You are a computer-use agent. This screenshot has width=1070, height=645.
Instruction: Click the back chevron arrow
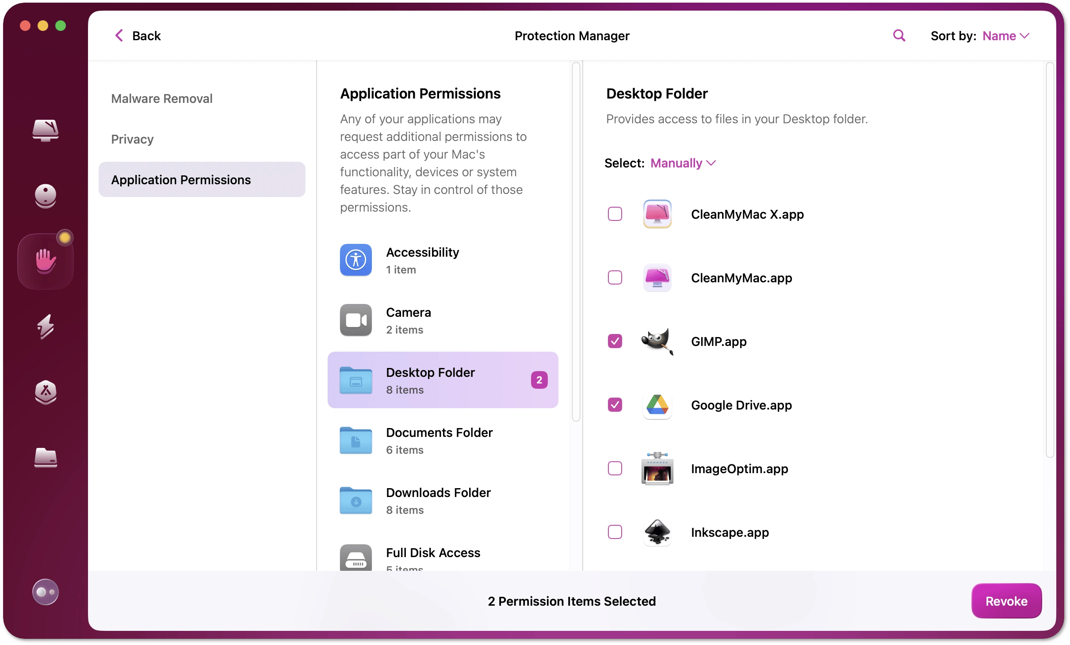[x=118, y=36]
